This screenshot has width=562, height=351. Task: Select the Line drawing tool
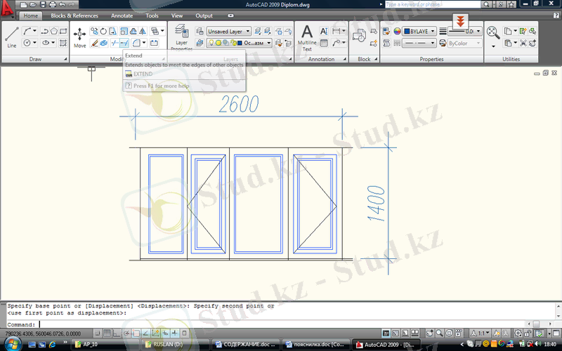11,36
